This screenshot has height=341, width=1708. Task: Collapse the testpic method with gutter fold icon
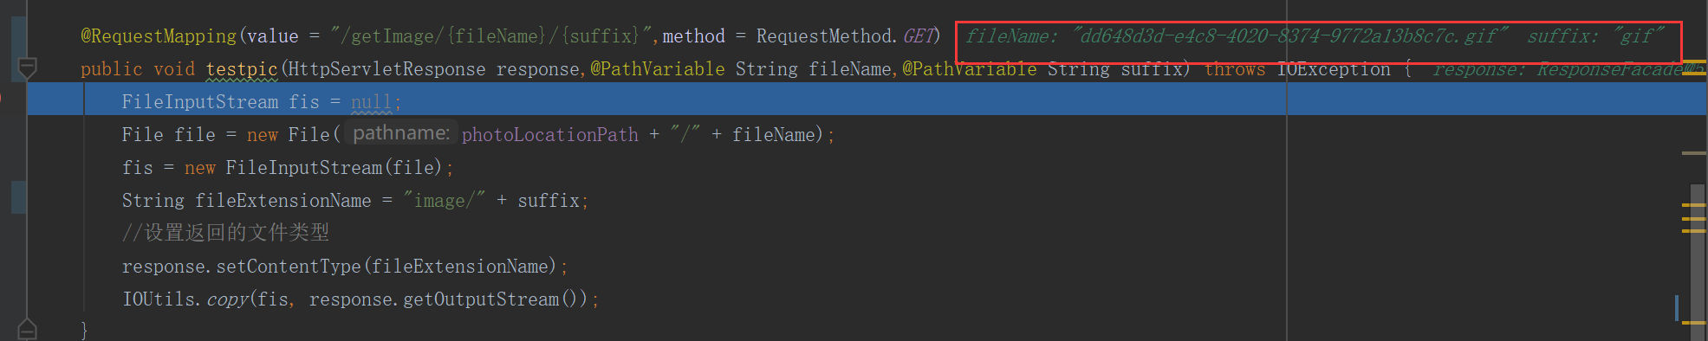pos(27,68)
